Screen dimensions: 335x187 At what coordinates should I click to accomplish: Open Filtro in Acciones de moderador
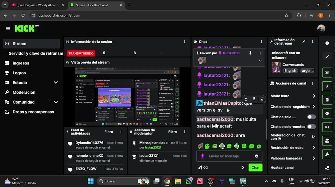click(x=172, y=132)
